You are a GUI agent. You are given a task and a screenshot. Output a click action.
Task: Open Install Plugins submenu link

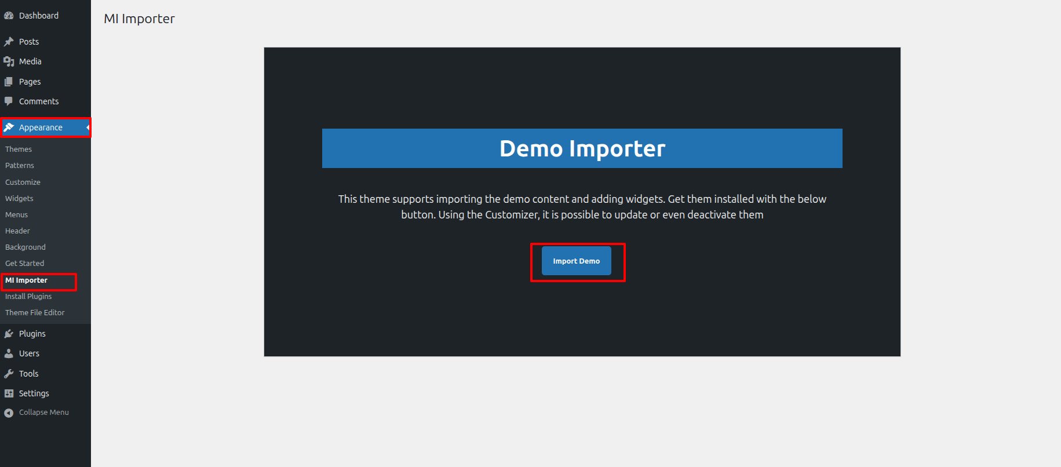(28, 296)
